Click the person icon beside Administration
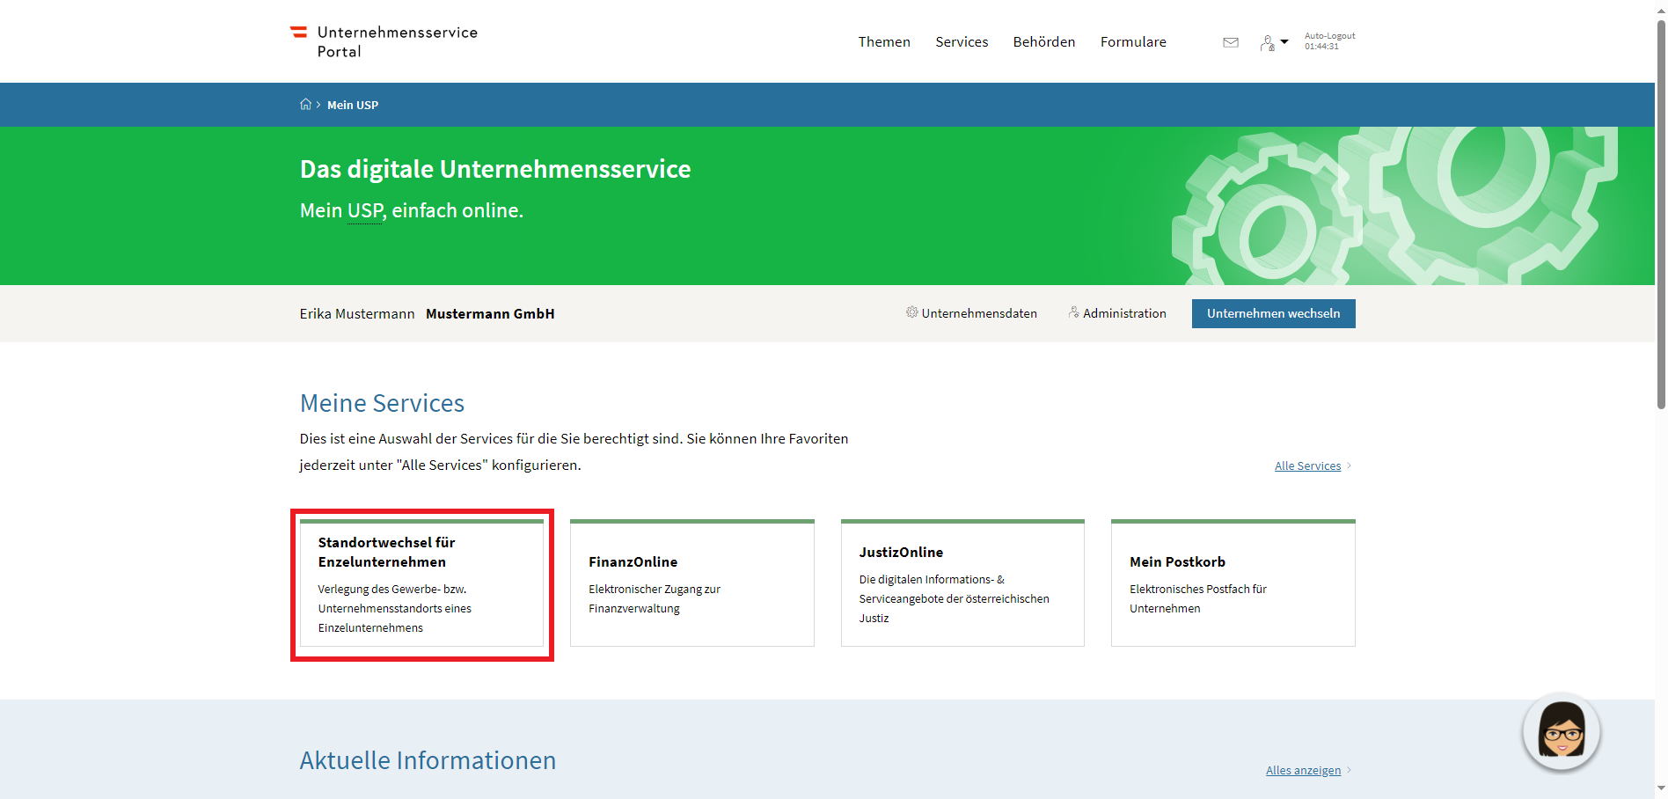Screen dimensions: 1668x799 click(1073, 312)
